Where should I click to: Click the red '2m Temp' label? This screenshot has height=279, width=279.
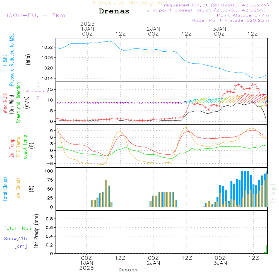click(x=11, y=148)
